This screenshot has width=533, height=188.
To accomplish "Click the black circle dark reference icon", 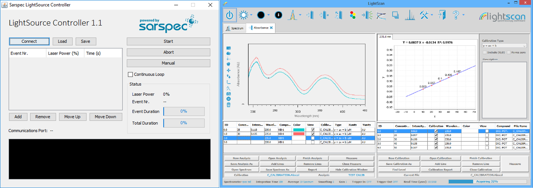I will (x=261, y=15).
